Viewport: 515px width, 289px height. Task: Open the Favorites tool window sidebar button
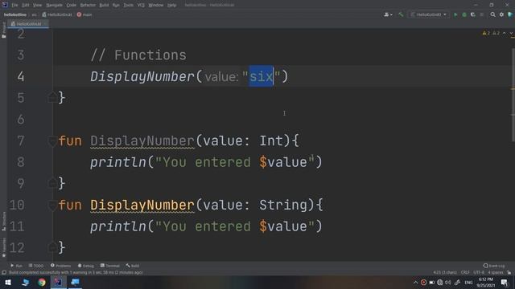pyautogui.click(x=3, y=247)
